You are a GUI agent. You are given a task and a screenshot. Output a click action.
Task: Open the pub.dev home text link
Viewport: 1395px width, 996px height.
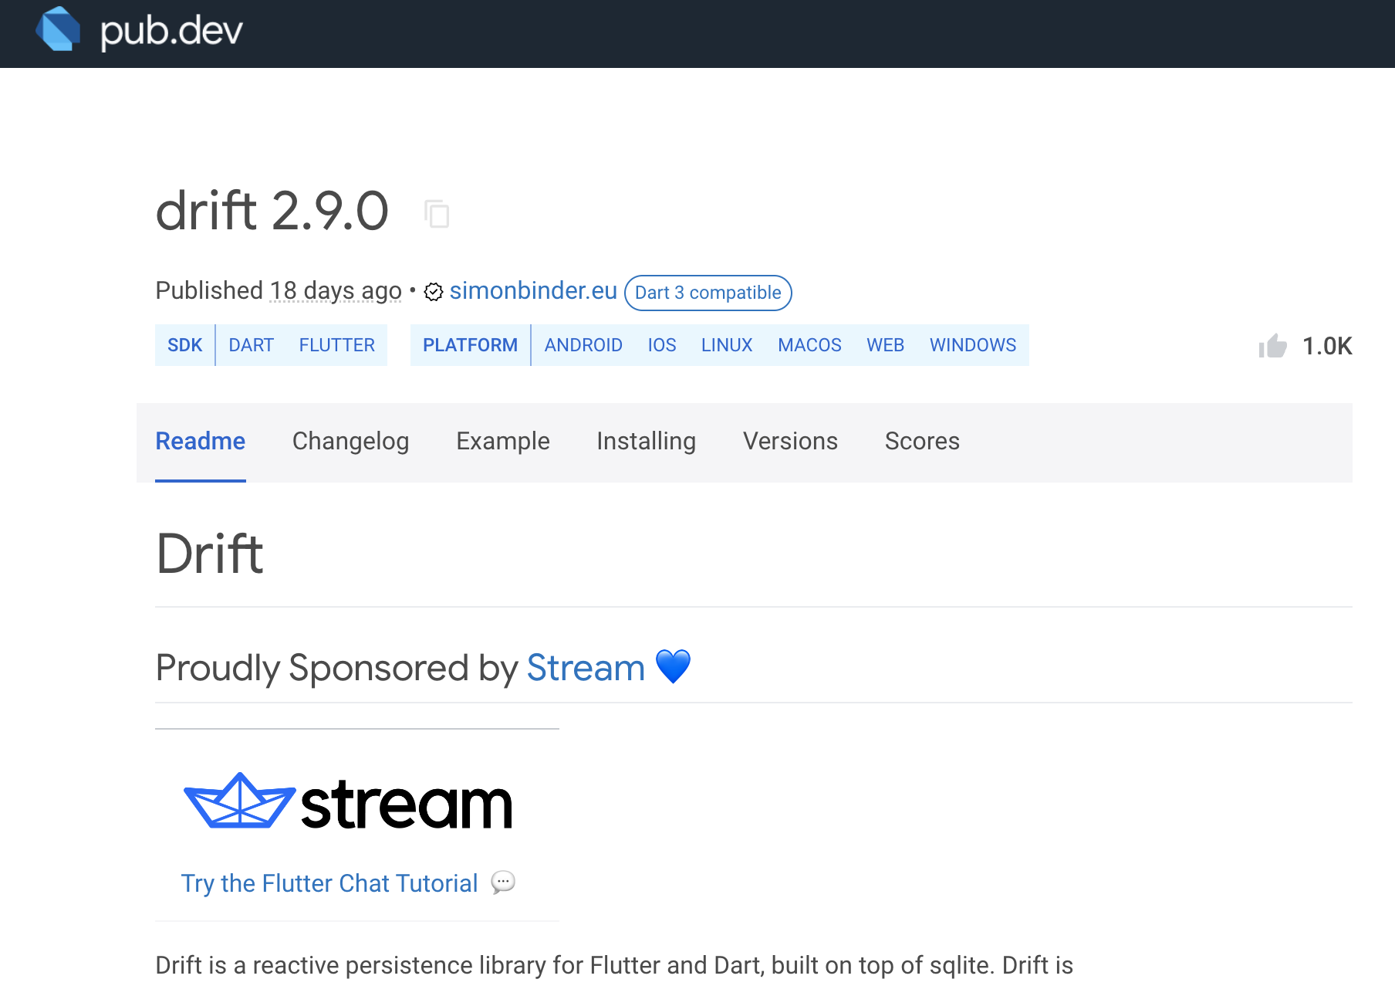pyautogui.click(x=171, y=31)
